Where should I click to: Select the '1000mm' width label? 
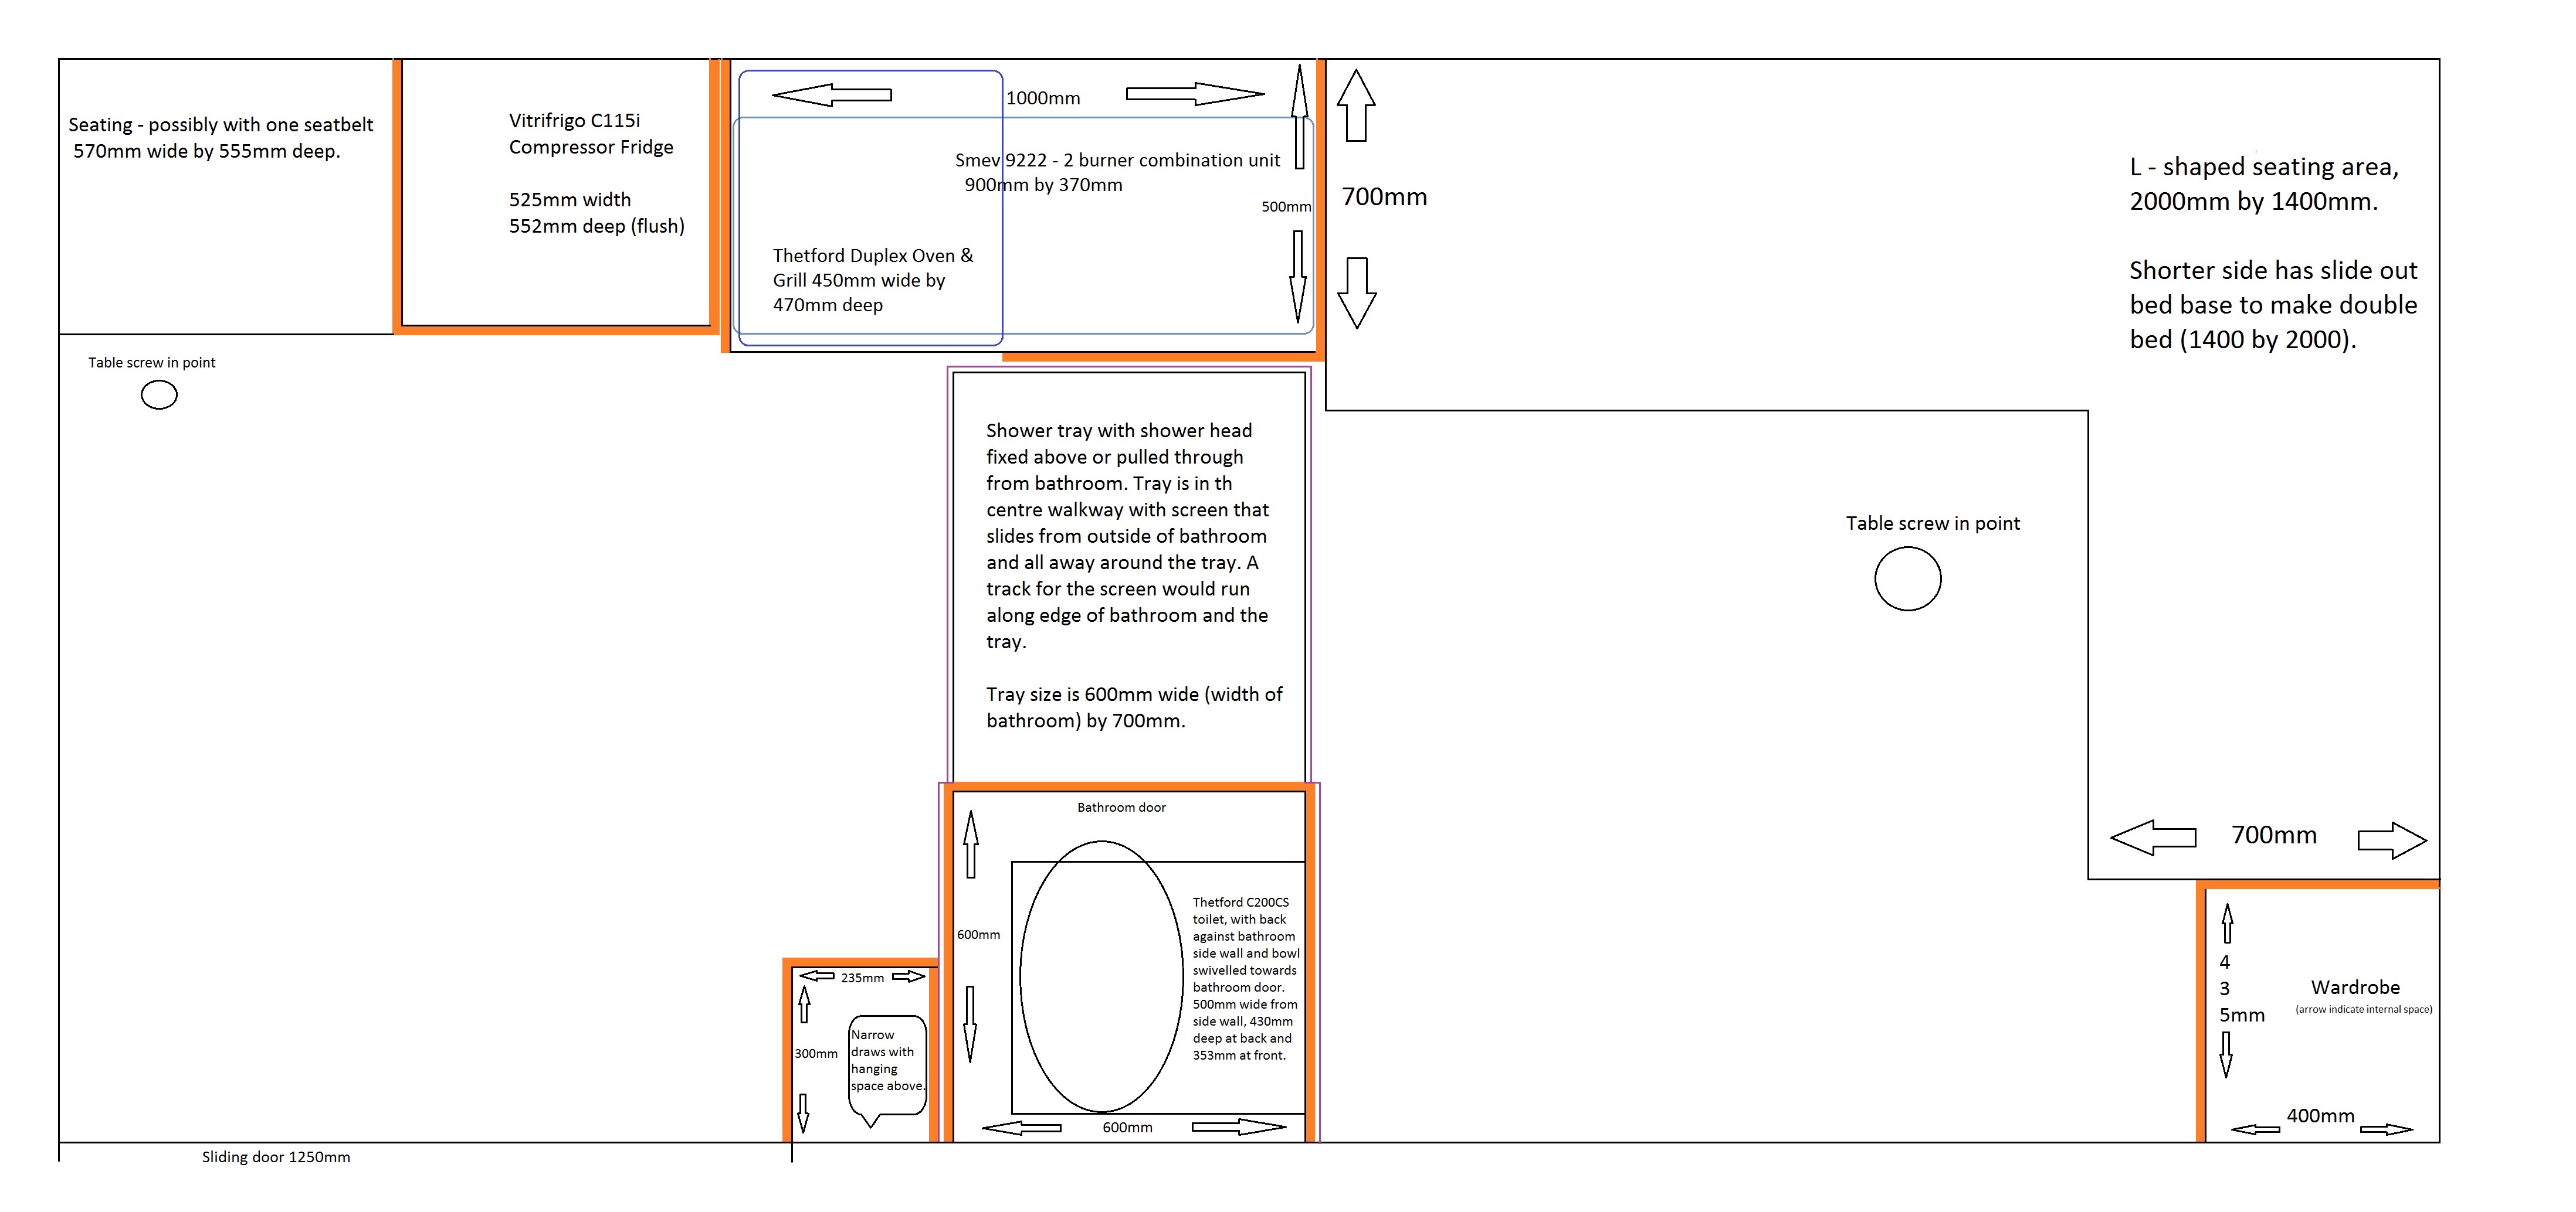pyautogui.click(x=1043, y=98)
